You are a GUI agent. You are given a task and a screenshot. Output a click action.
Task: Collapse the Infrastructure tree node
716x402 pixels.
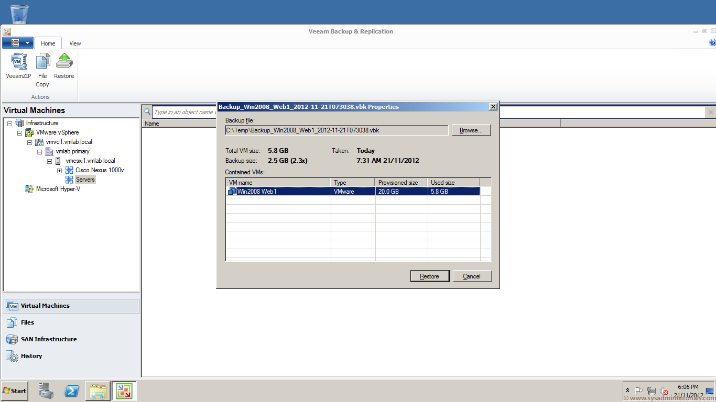(x=9, y=124)
